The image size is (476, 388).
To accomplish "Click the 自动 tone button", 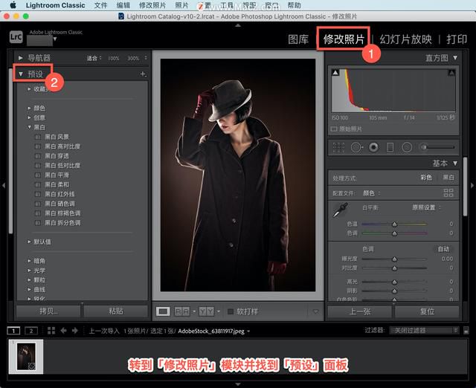I will (443, 249).
